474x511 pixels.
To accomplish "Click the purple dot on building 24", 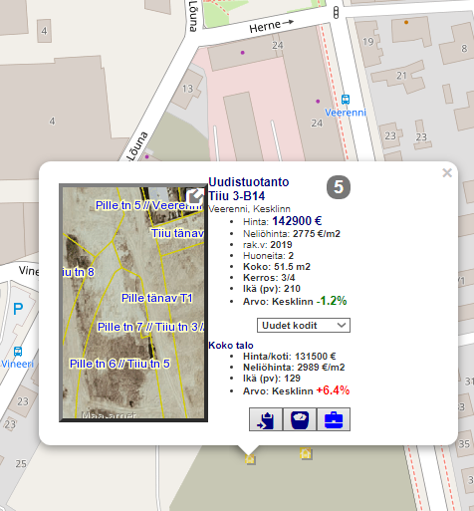I will point(242,53).
